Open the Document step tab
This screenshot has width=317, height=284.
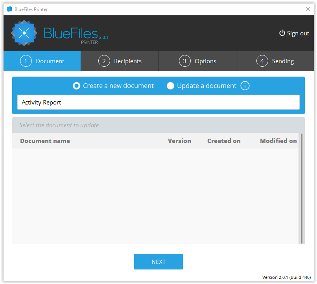pos(42,61)
